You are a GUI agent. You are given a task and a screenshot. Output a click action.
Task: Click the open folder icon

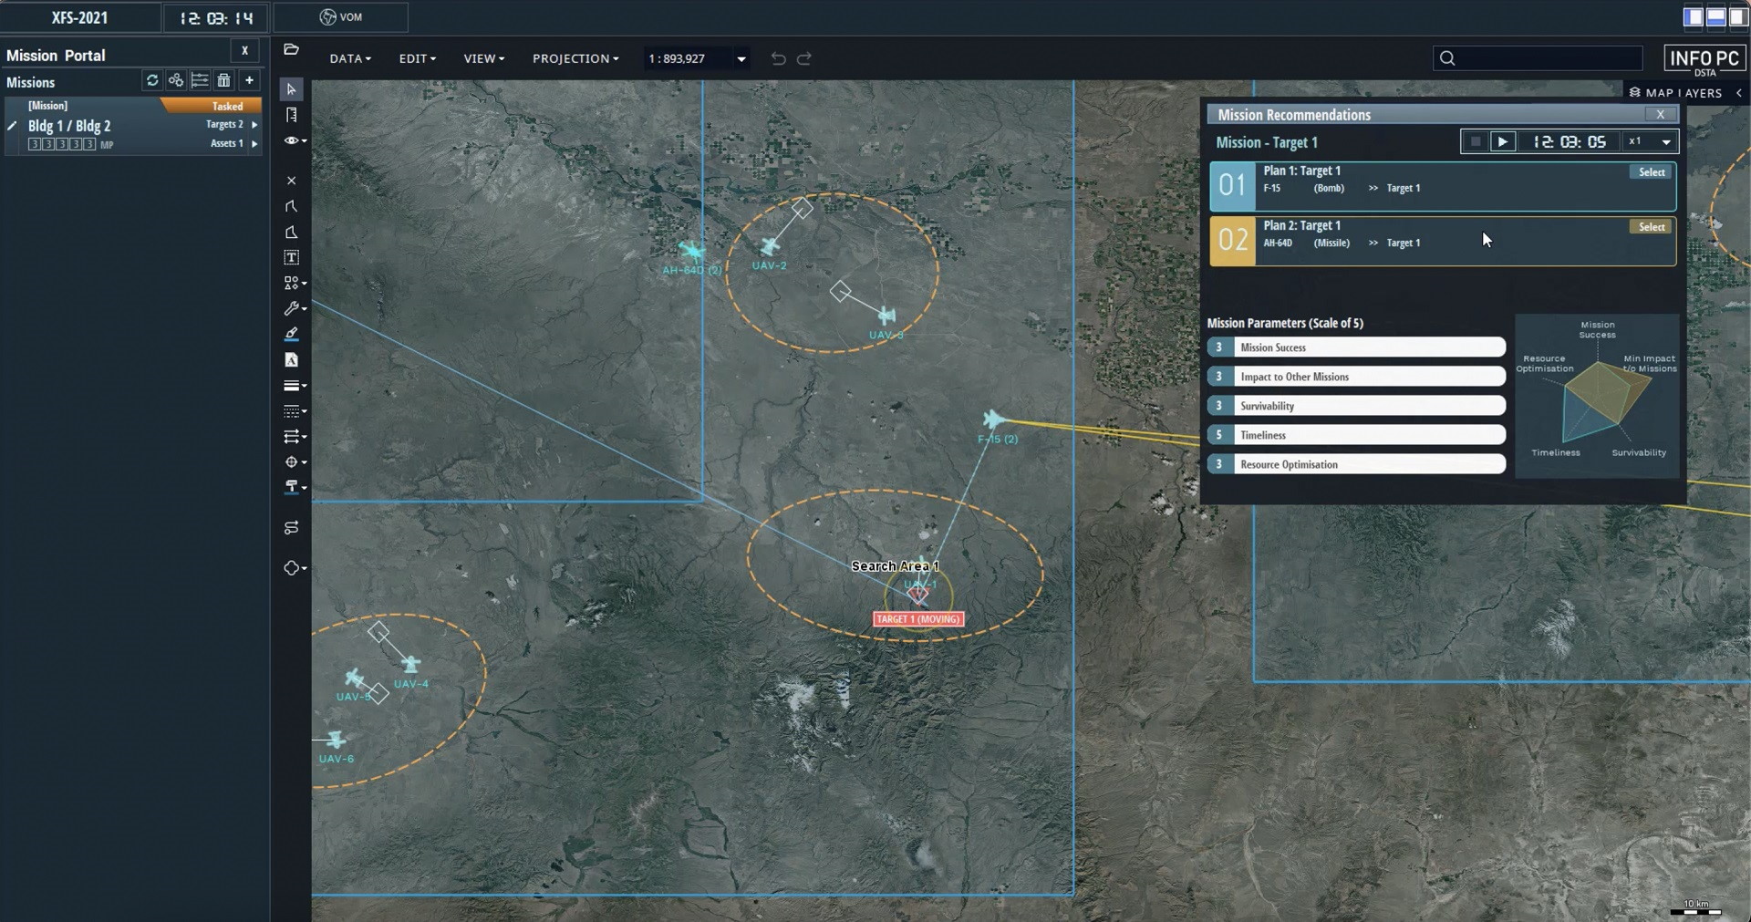[x=291, y=50]
